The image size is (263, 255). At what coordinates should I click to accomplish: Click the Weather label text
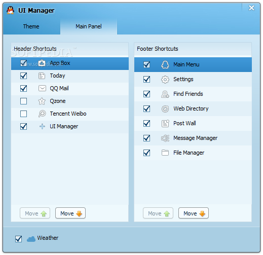(x=48, y=238)
